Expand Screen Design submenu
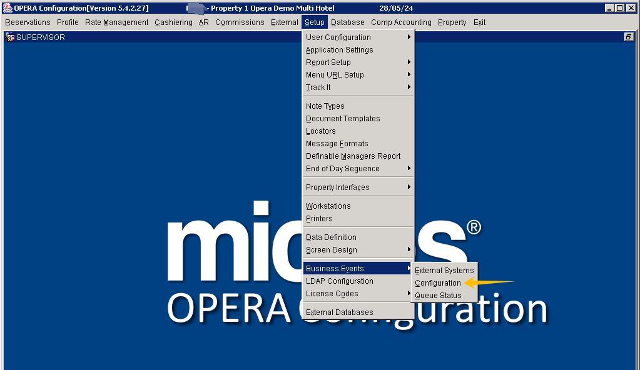This screenshot has width=640, height=370. [358, 249]
